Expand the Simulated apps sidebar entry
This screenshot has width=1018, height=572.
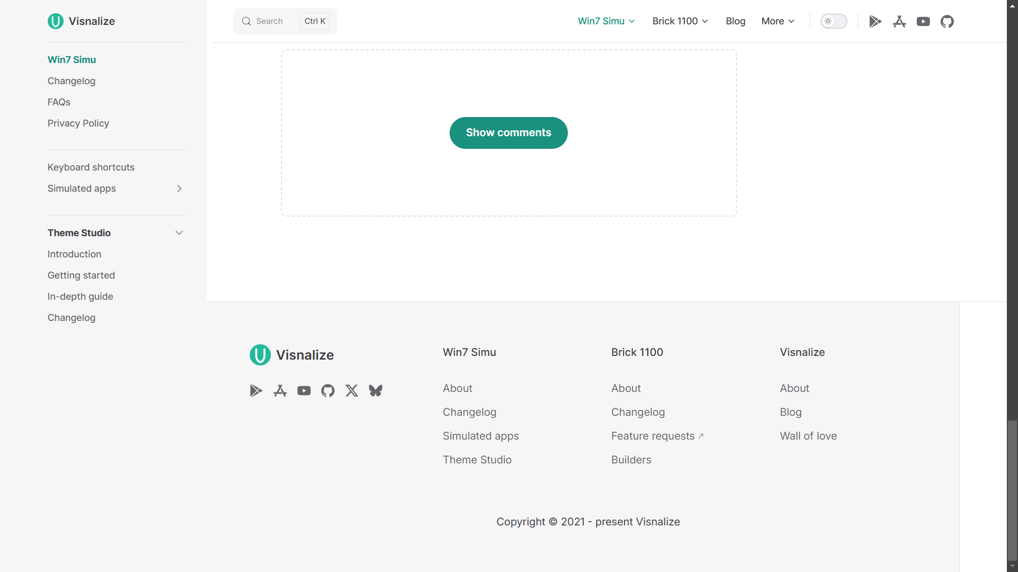click(x=179, y=189)
